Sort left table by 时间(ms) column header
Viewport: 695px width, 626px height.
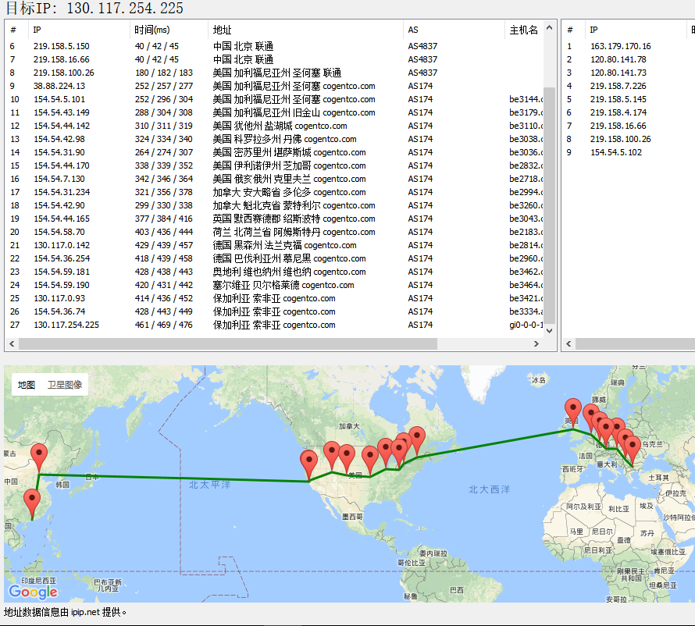(151, 30)
